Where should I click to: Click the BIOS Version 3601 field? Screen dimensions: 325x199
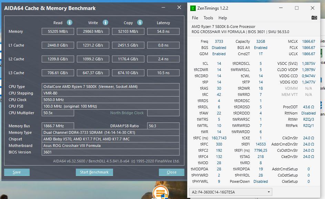pyautogui.click(x=111, y=152)
